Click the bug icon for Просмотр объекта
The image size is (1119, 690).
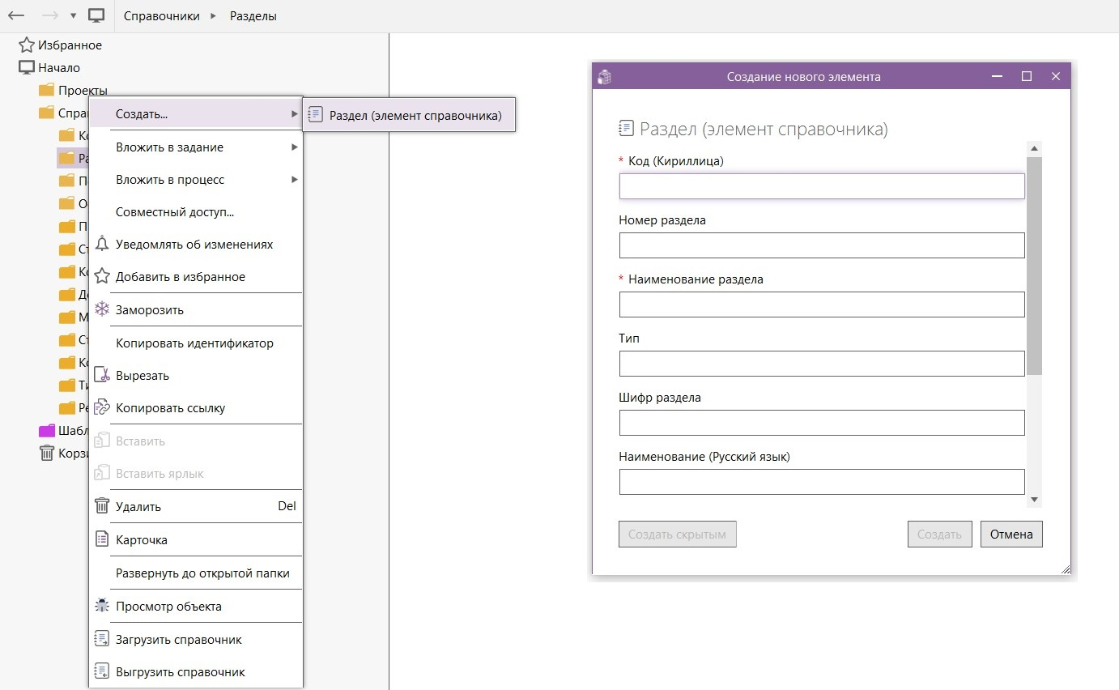(102, 606)
